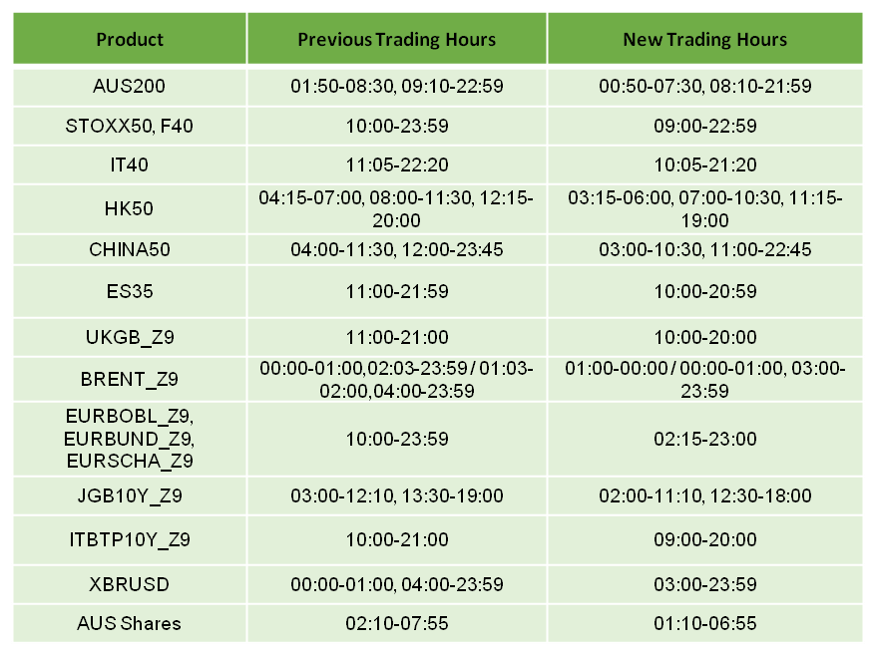Click the EURBUND_Z9 product group cell
The width and height of the screenshot is (875, 655).
point(130,439)
